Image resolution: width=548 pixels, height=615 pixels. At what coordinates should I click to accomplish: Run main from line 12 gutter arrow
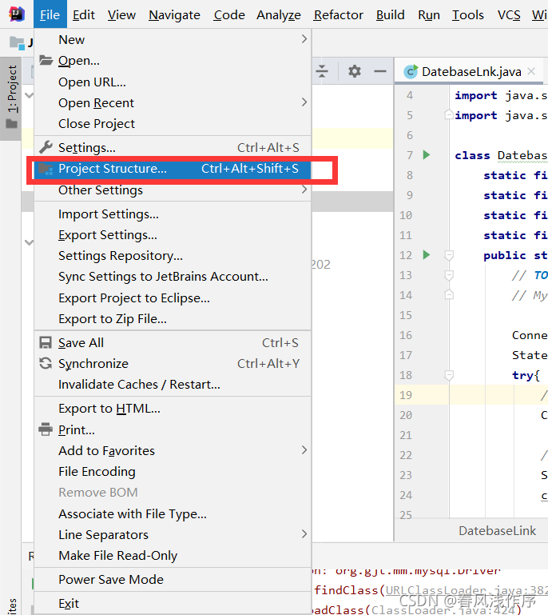[x=427, y=255]
